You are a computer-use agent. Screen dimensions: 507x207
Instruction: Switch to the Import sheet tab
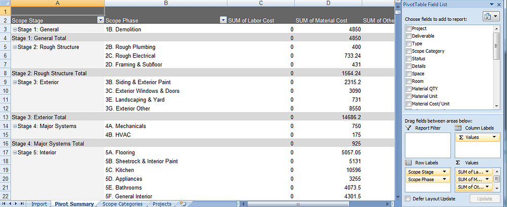click(x=39, y=204)
